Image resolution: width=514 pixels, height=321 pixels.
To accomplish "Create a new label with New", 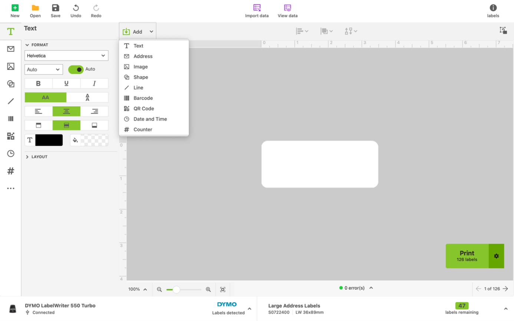I will (15, 11).
